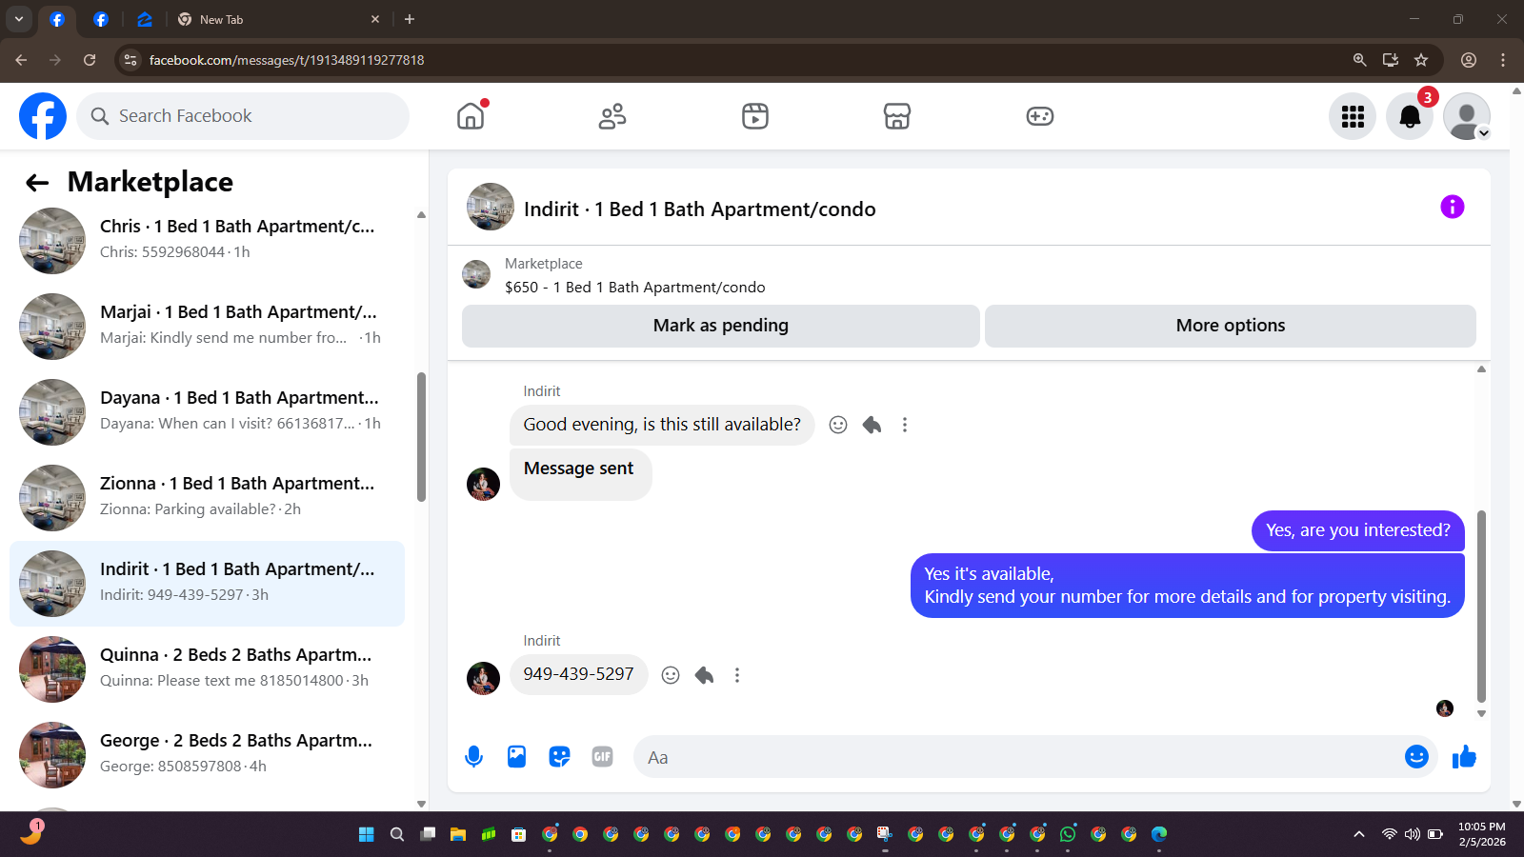This screenshot has width=1524, height=857.
Task: Choose a GIF icon
Action: 602,757
